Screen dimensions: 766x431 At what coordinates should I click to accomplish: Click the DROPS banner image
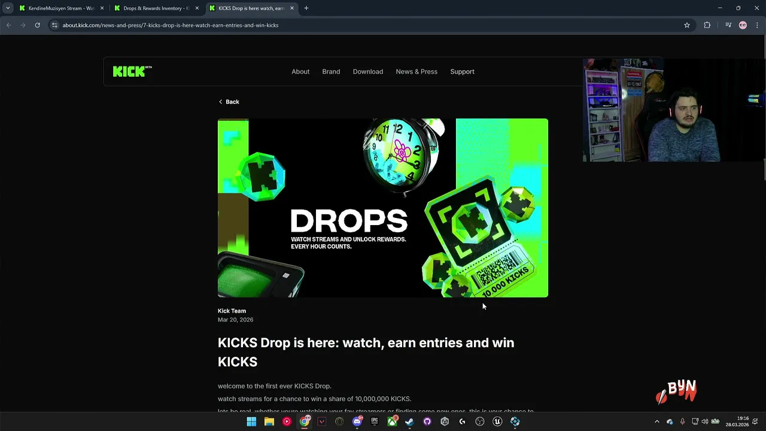(383, 208)
